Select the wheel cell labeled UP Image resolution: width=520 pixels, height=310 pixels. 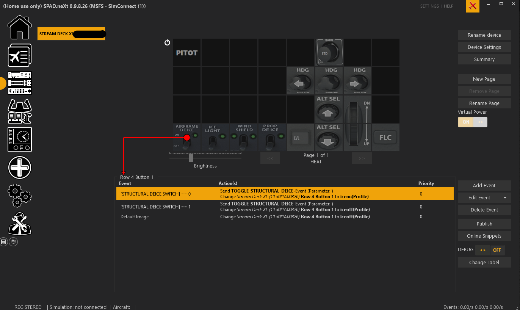pyautogui.click(x=357, y=138)
